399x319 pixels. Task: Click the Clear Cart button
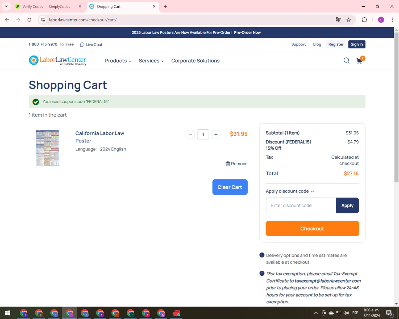tap(230, 187)
